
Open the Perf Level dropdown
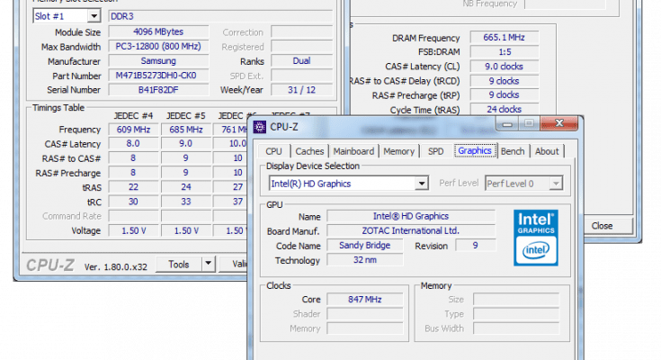(555, 184)
